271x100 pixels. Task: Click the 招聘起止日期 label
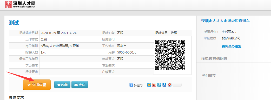pos(29,33)
